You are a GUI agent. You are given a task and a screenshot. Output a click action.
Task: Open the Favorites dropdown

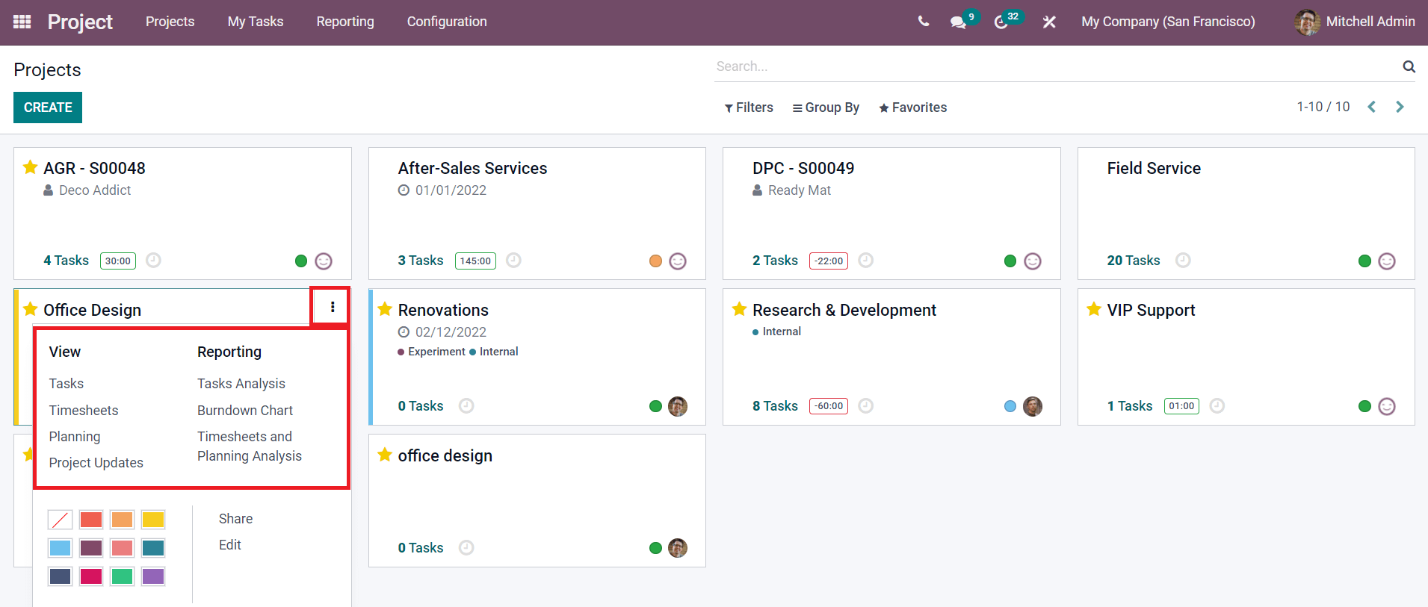tap(912, 108)
